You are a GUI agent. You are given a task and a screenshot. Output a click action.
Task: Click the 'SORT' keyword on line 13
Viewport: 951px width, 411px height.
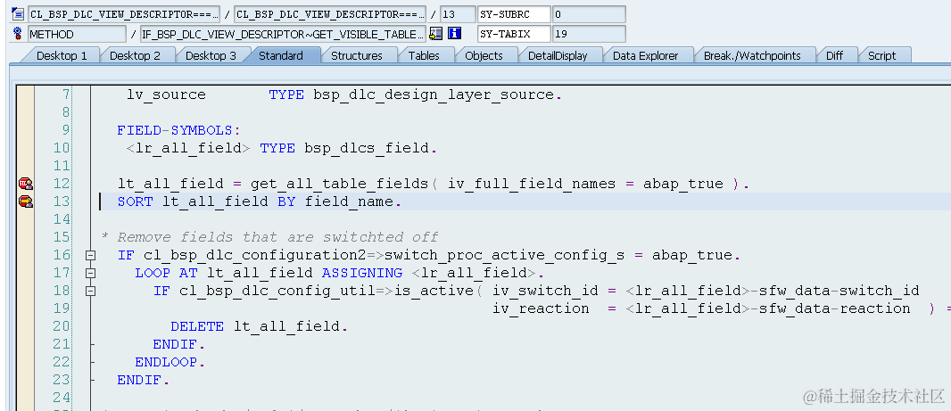point(136,201)
